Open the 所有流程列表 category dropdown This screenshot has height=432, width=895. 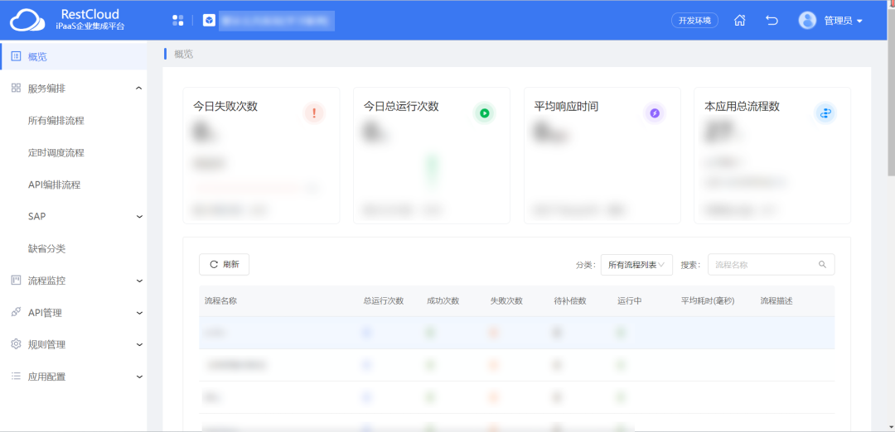636,265
